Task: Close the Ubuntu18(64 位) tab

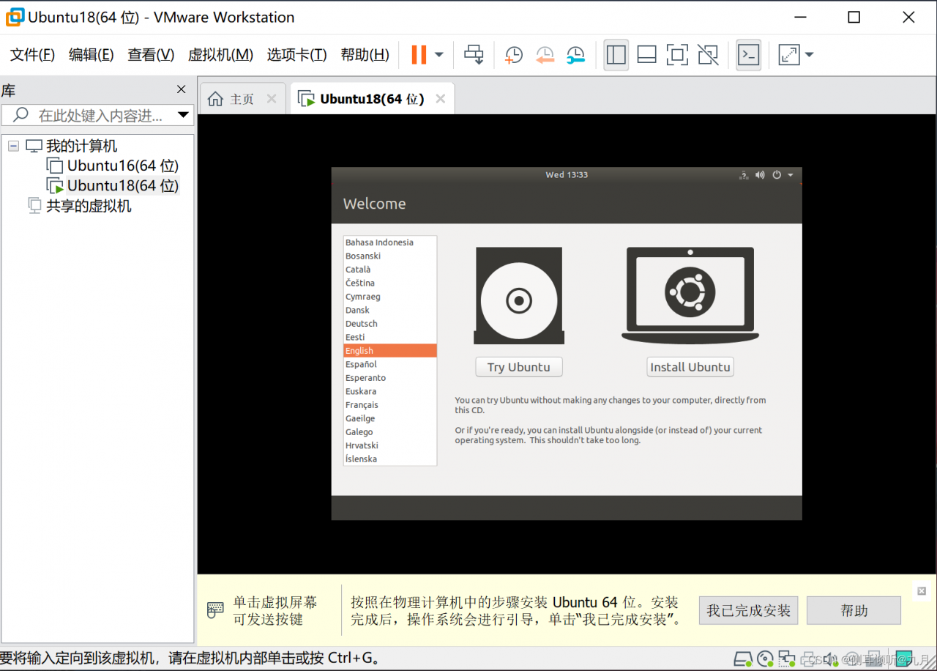Action: tap(441, 99)
